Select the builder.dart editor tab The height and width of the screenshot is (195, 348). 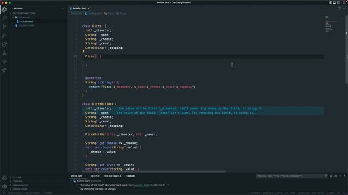79,8
